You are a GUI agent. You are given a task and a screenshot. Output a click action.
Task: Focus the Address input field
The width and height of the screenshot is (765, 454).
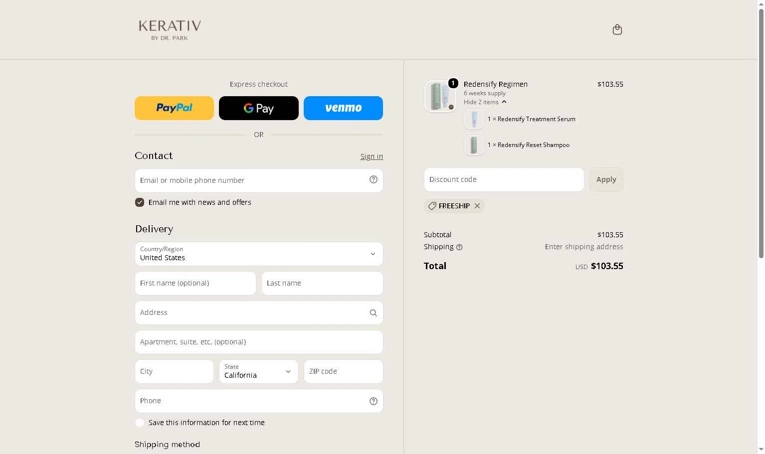(x=259, y=313)
